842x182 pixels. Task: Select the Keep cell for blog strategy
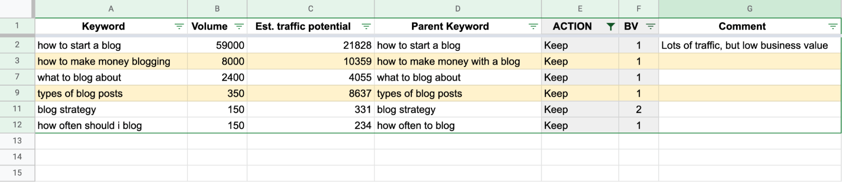pos(580,109)
